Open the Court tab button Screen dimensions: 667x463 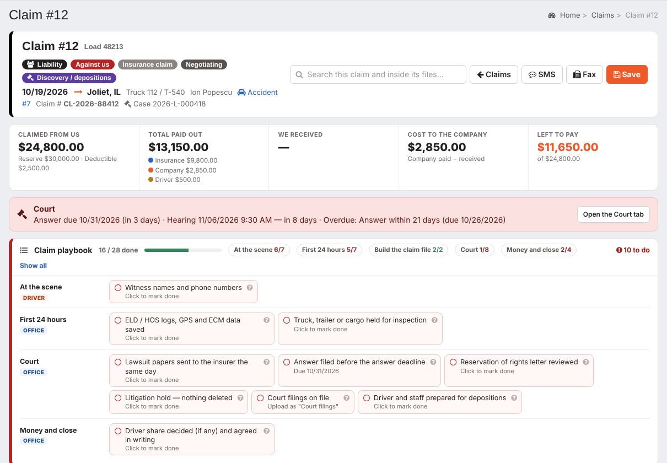614,214
